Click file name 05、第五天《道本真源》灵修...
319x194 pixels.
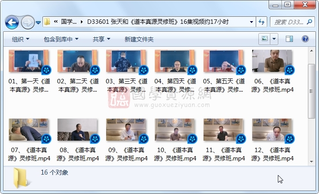pyautogui.click(x=223, y=86)
